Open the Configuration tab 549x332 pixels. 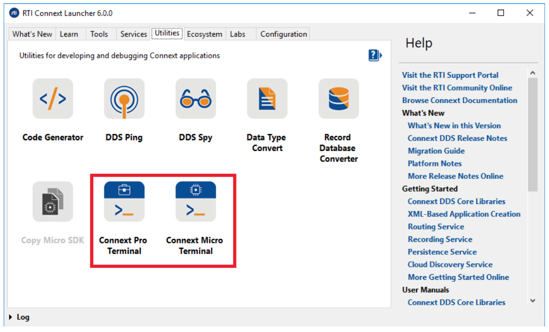pos(283,34)
